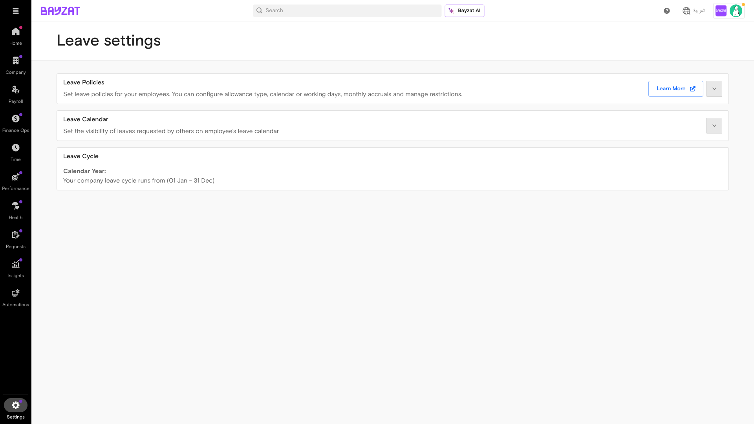Go to Home in sidebar
Screen dimensions: 754x424
click(16, 36)
